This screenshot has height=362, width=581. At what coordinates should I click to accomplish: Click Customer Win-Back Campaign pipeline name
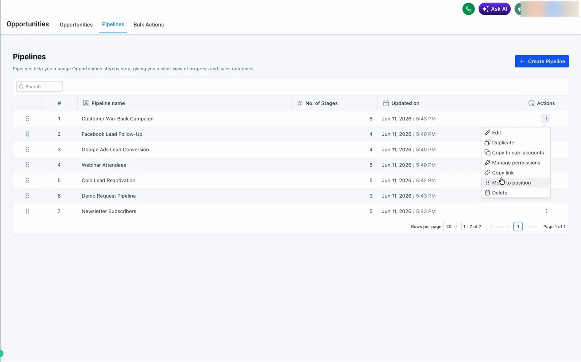coord(118,119)
